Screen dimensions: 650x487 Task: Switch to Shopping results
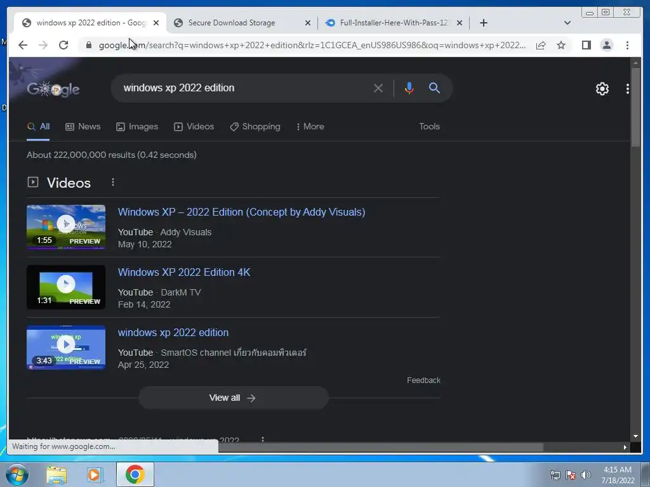(255, 126)
